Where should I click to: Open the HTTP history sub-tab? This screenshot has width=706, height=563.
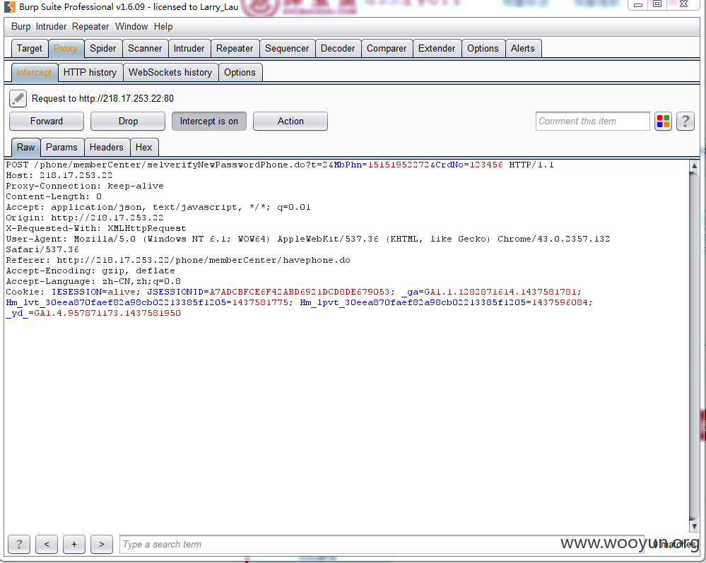(x=90, y=73)
